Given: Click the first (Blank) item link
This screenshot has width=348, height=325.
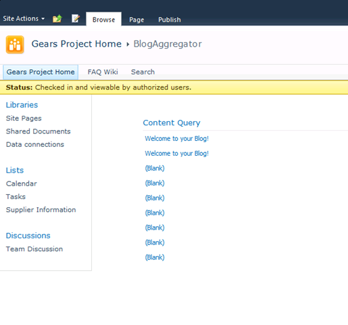Looking at the screenshot, I should point(155,169).
